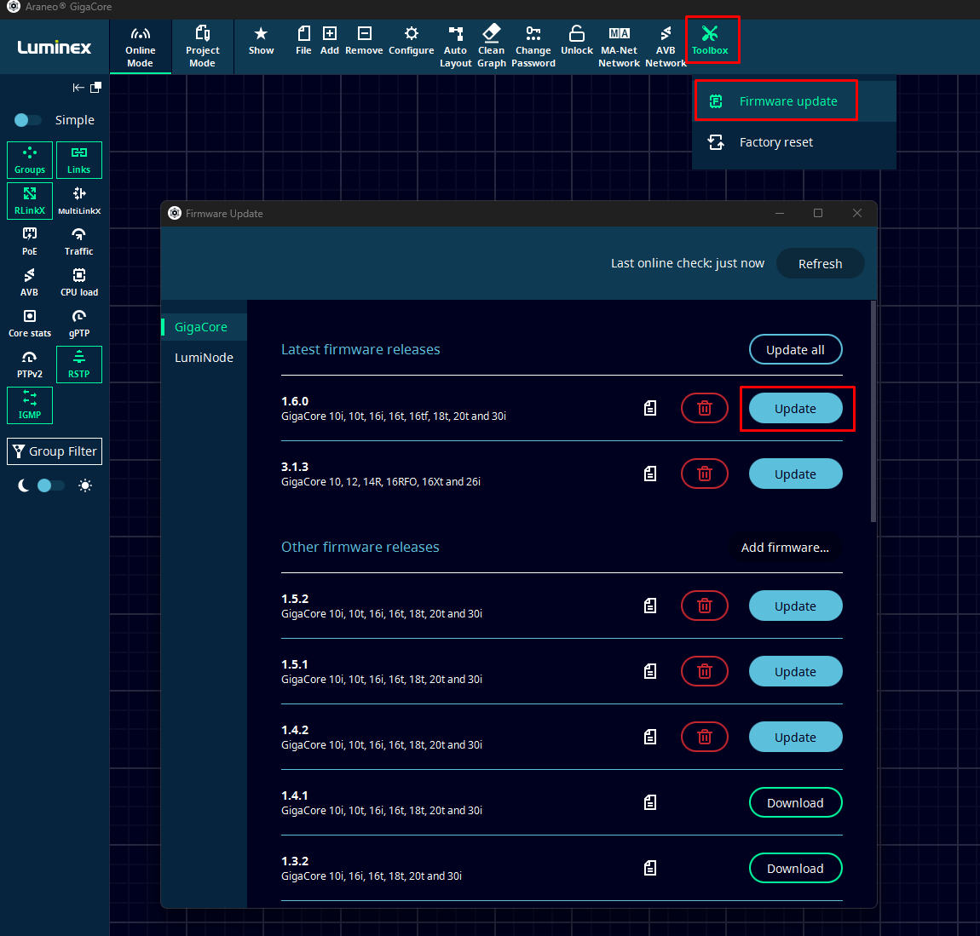The height and width of the screenshot is (936, 980).
Task: Click the firmware list vertical scrollbar
Action: 873,411
